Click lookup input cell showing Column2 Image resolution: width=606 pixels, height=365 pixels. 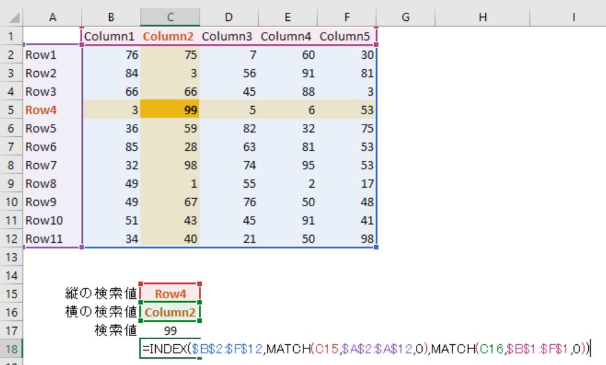[170, 312]
